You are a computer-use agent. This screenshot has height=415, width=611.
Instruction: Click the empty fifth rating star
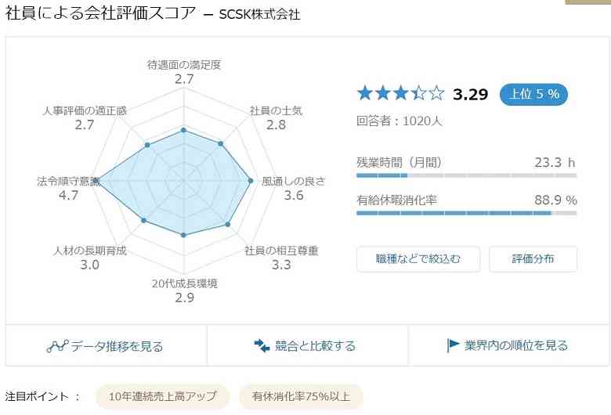click(436, 94)
